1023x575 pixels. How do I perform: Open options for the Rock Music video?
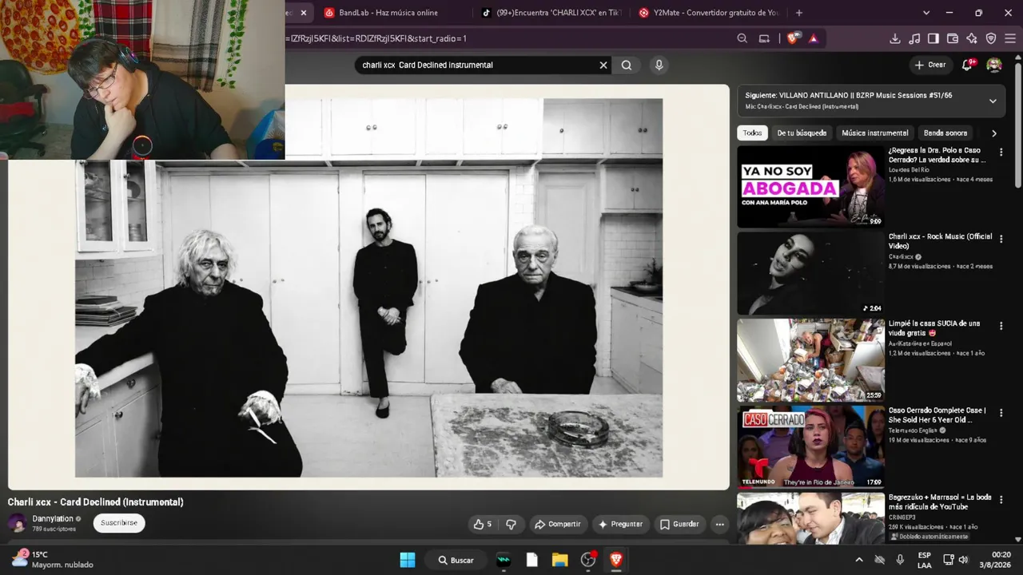[x=1001, y=238]
